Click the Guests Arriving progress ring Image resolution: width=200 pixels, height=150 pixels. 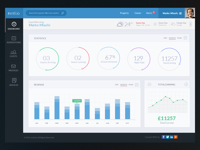point(47,59)
